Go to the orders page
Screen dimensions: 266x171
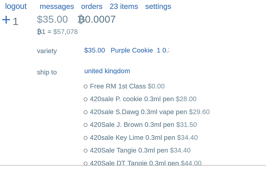(92, 7)
